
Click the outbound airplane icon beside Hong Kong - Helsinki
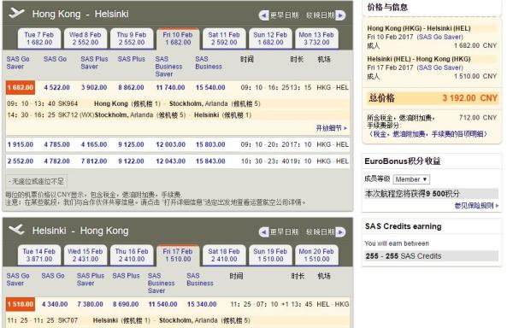(16, 13)
